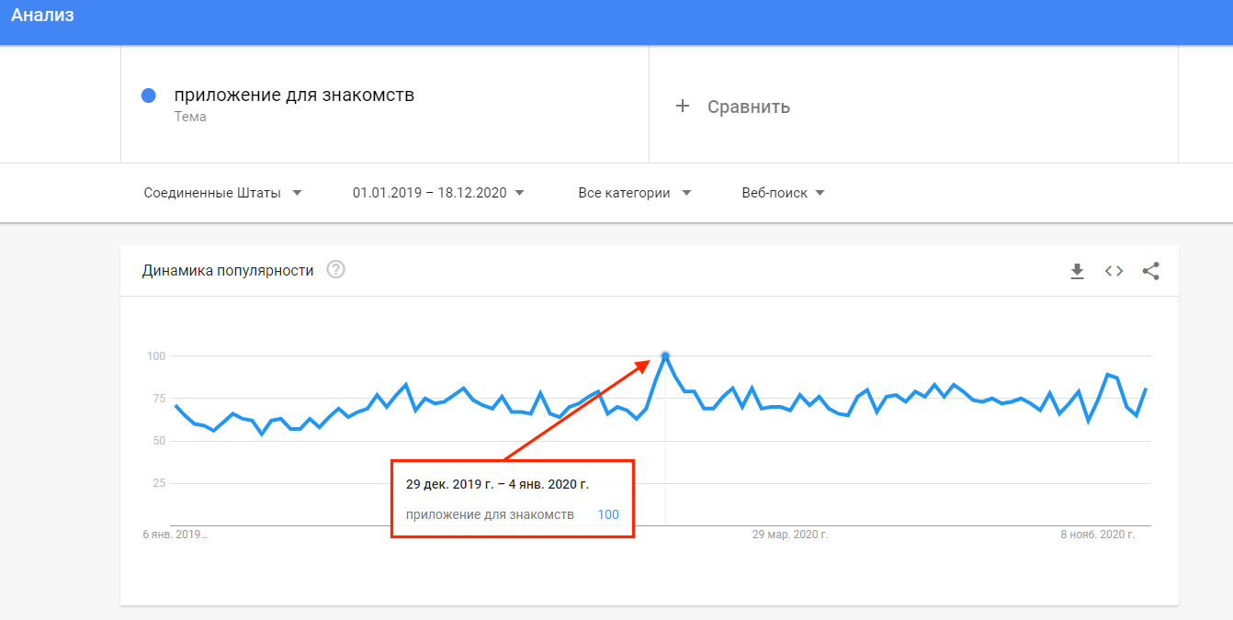Image resolution: width=1233 pixels, height=620 pixels.
Task: Expand the Все категории dropdown
Action: coord(634,193)
